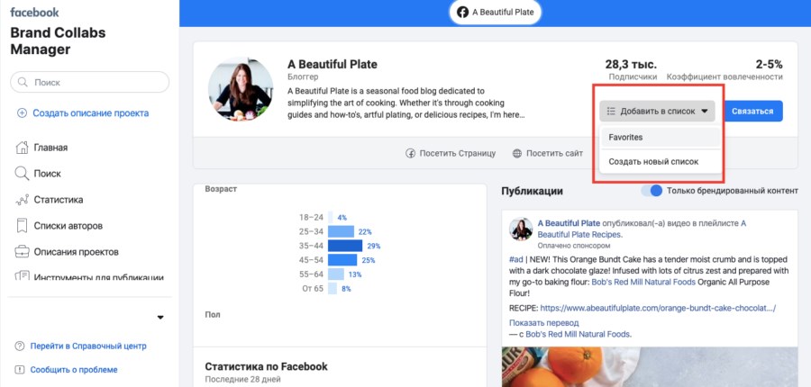This screenshot has width=811, height=387.
Task: Click the graph icon beside Статистика
Action: 22,200
